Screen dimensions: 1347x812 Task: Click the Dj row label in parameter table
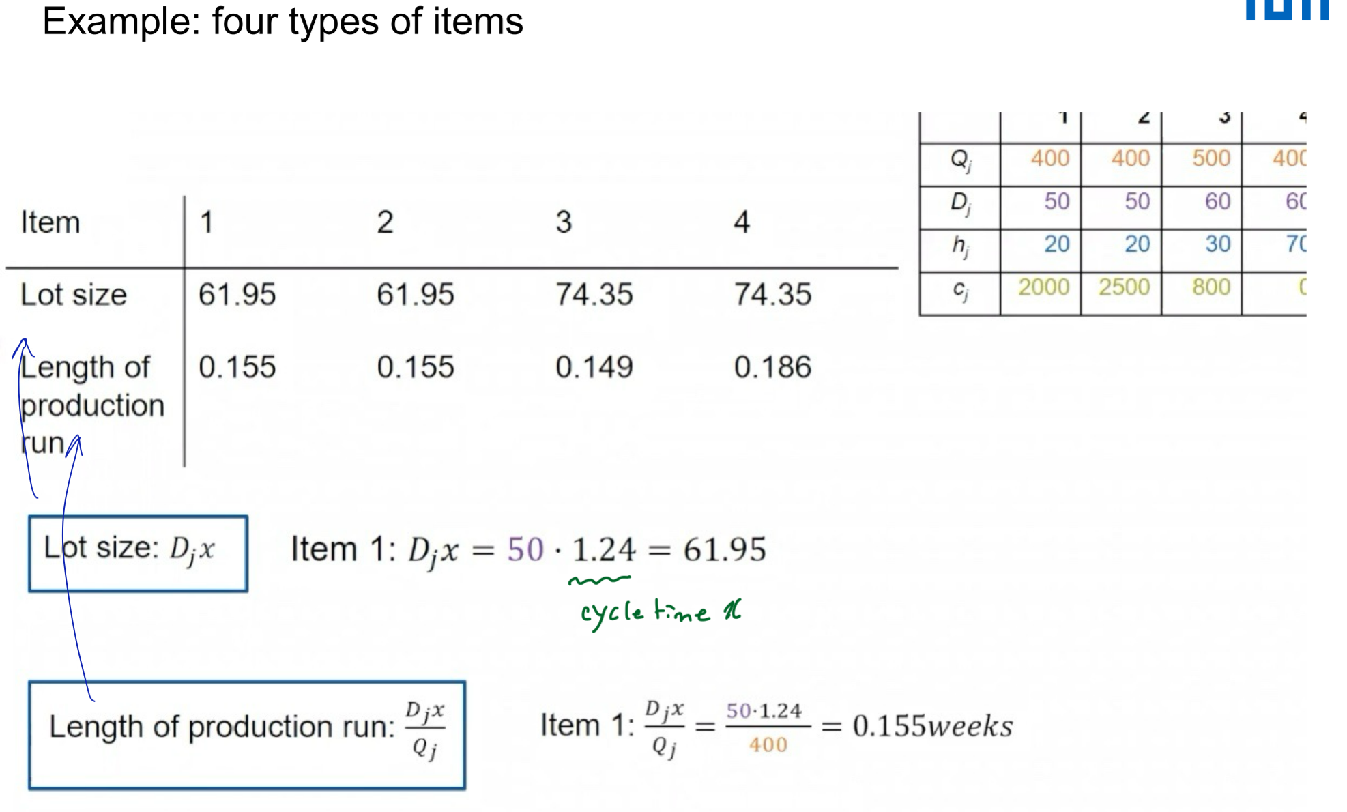960,203
